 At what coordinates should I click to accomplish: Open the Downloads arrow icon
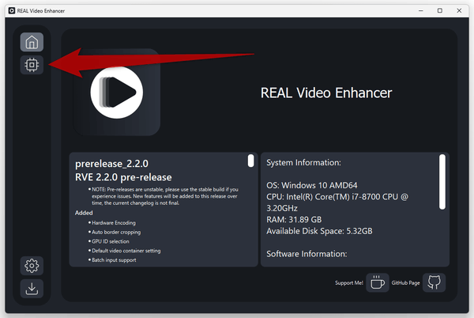point(32,289)
